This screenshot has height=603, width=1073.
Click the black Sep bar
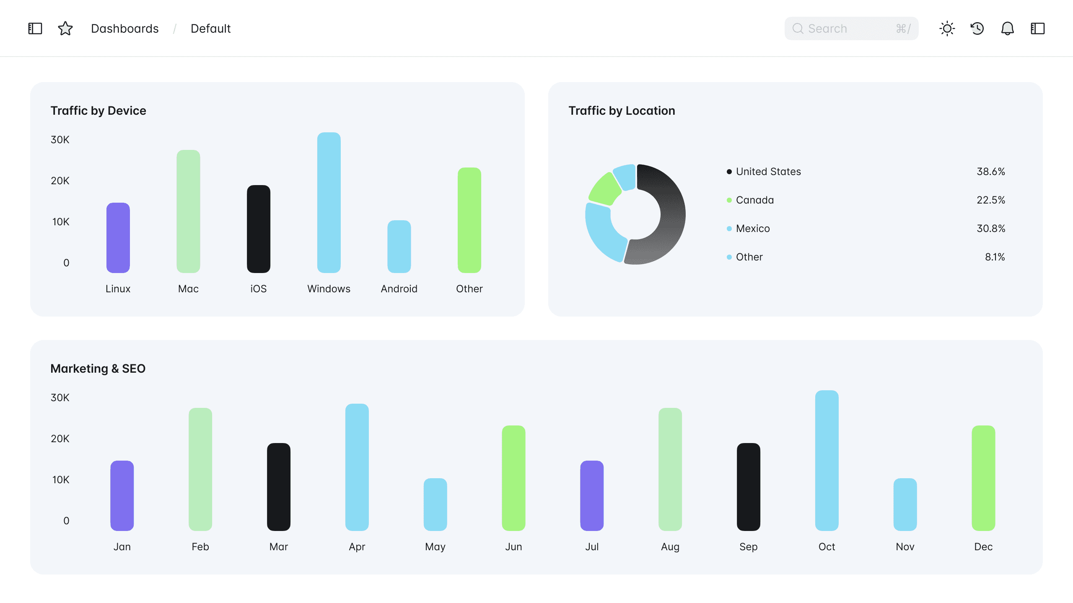[748, 487]
